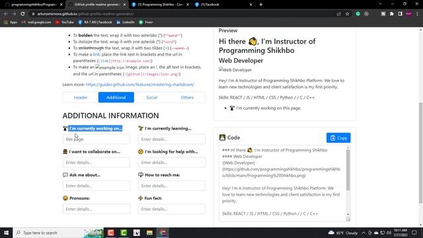Click the seedling icon beside 'currently learning'
423x238 pixels.
tap(141, 128)
